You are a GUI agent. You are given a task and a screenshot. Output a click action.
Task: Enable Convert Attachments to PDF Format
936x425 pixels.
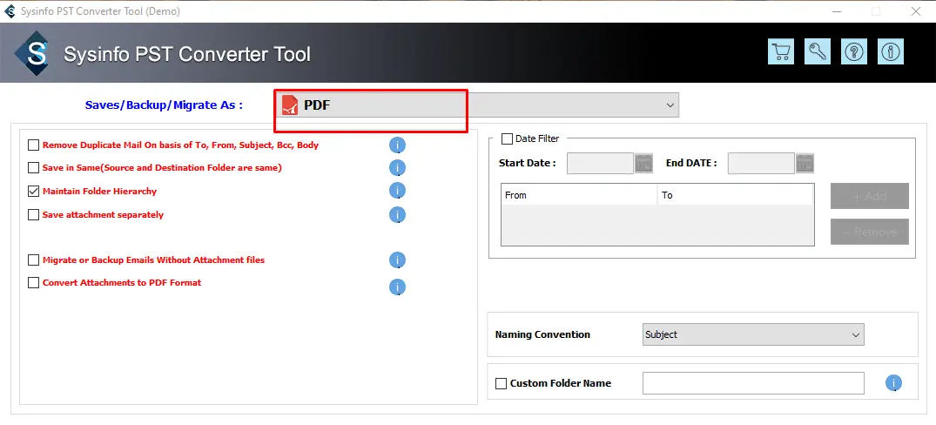[33, 283]
